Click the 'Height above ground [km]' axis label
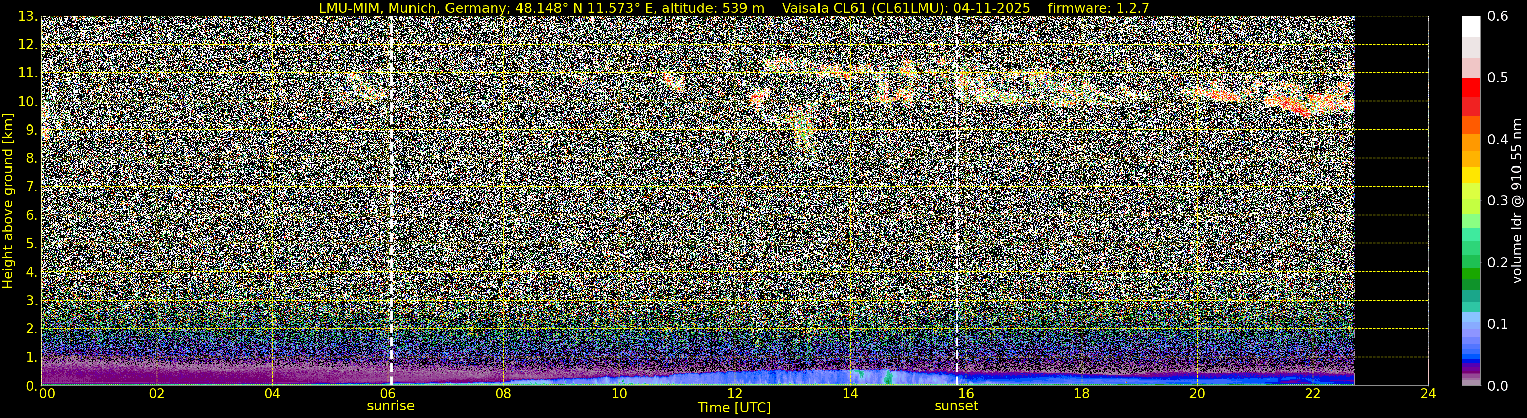 point(8,201)
